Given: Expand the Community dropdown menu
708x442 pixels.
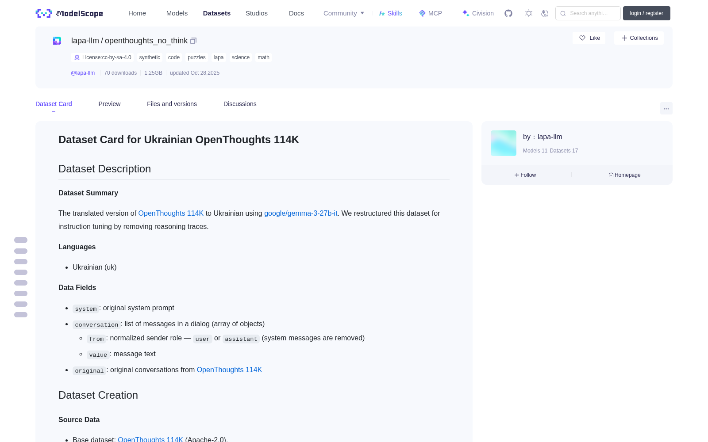Looking at the screenshot, I should click(x=344, y=13).
